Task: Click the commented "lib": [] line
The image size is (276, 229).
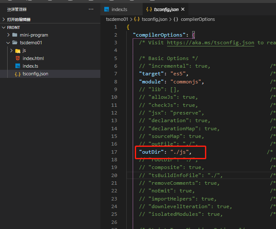Action: coord(159,89)
